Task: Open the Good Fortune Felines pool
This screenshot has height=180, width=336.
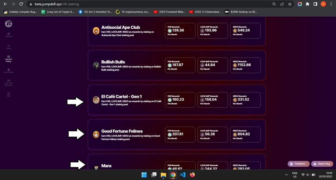Action: 176,135
